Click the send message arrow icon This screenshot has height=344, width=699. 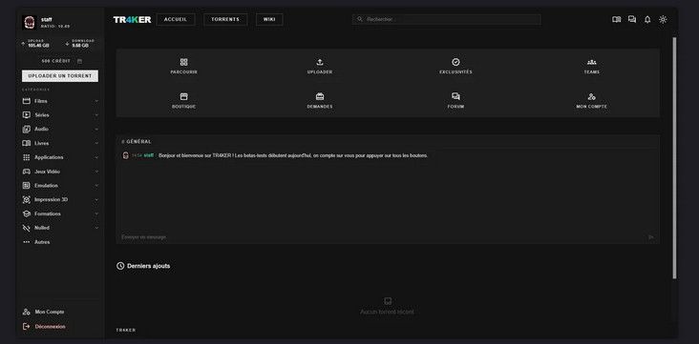point(651,237)
